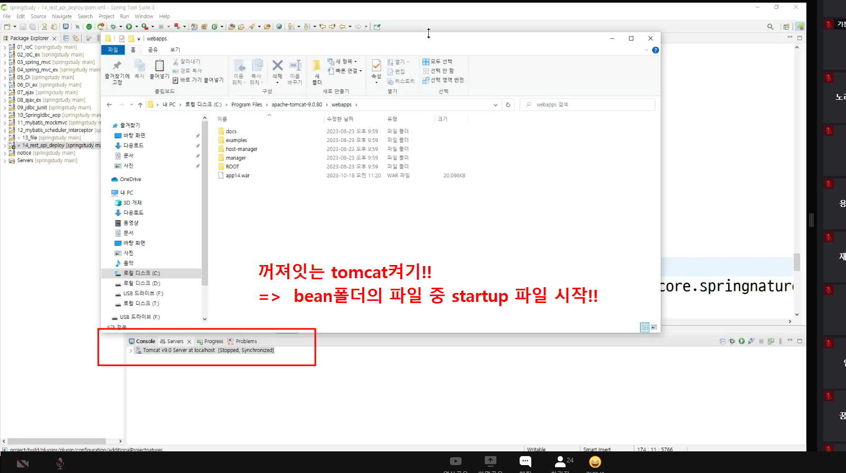Viewport: 846px width, 473px height.
Task: Toggle details view icon in Explorer bottom-right
Action: (645, 327)
